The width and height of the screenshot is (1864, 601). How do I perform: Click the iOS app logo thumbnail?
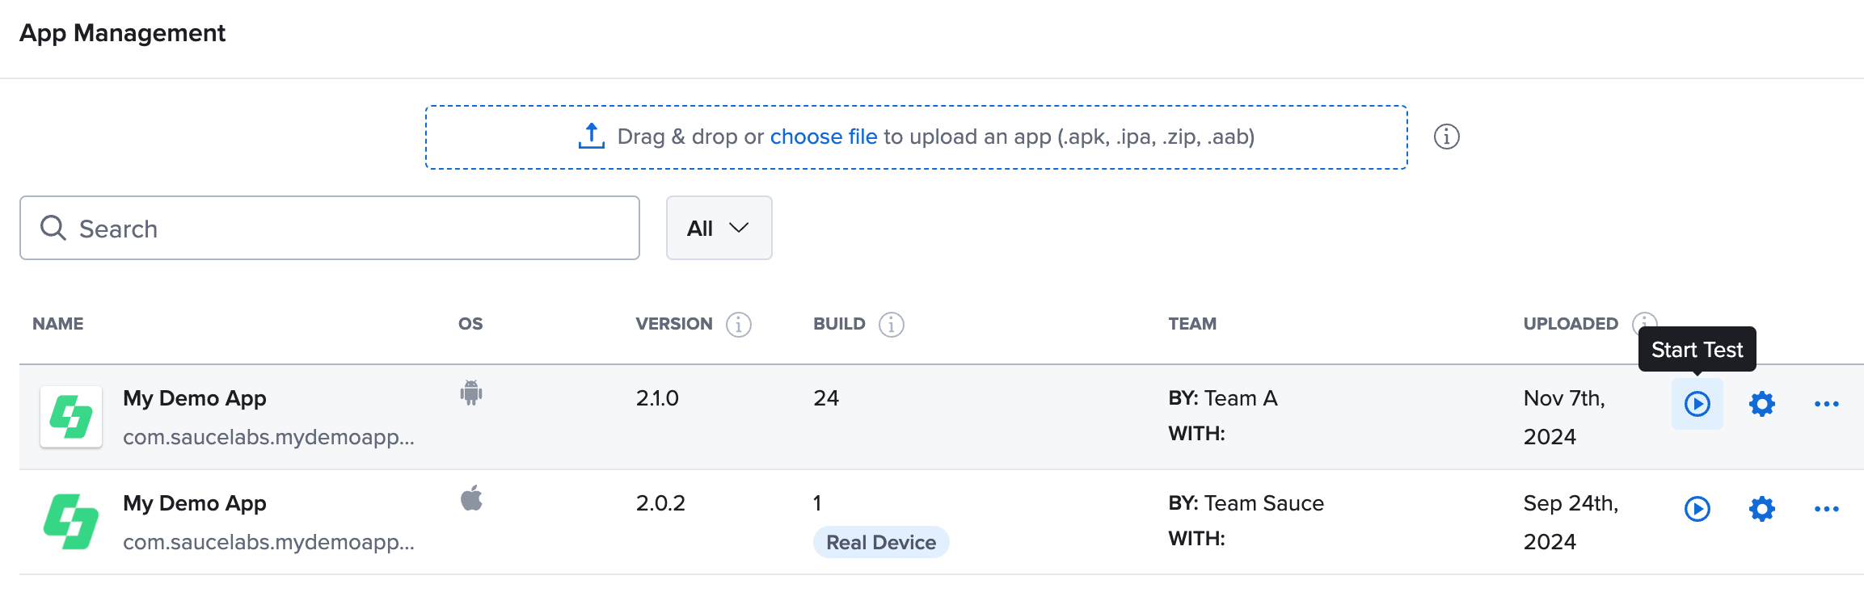(x=71, y=522)
